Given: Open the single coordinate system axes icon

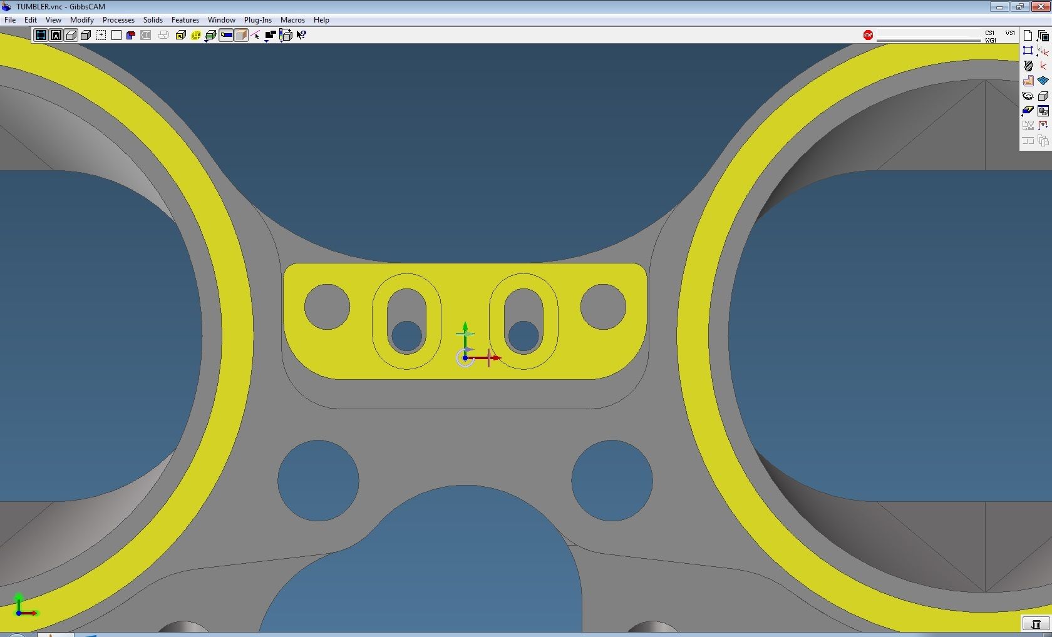Looking at the screenshot, I should coord(1043,66).
